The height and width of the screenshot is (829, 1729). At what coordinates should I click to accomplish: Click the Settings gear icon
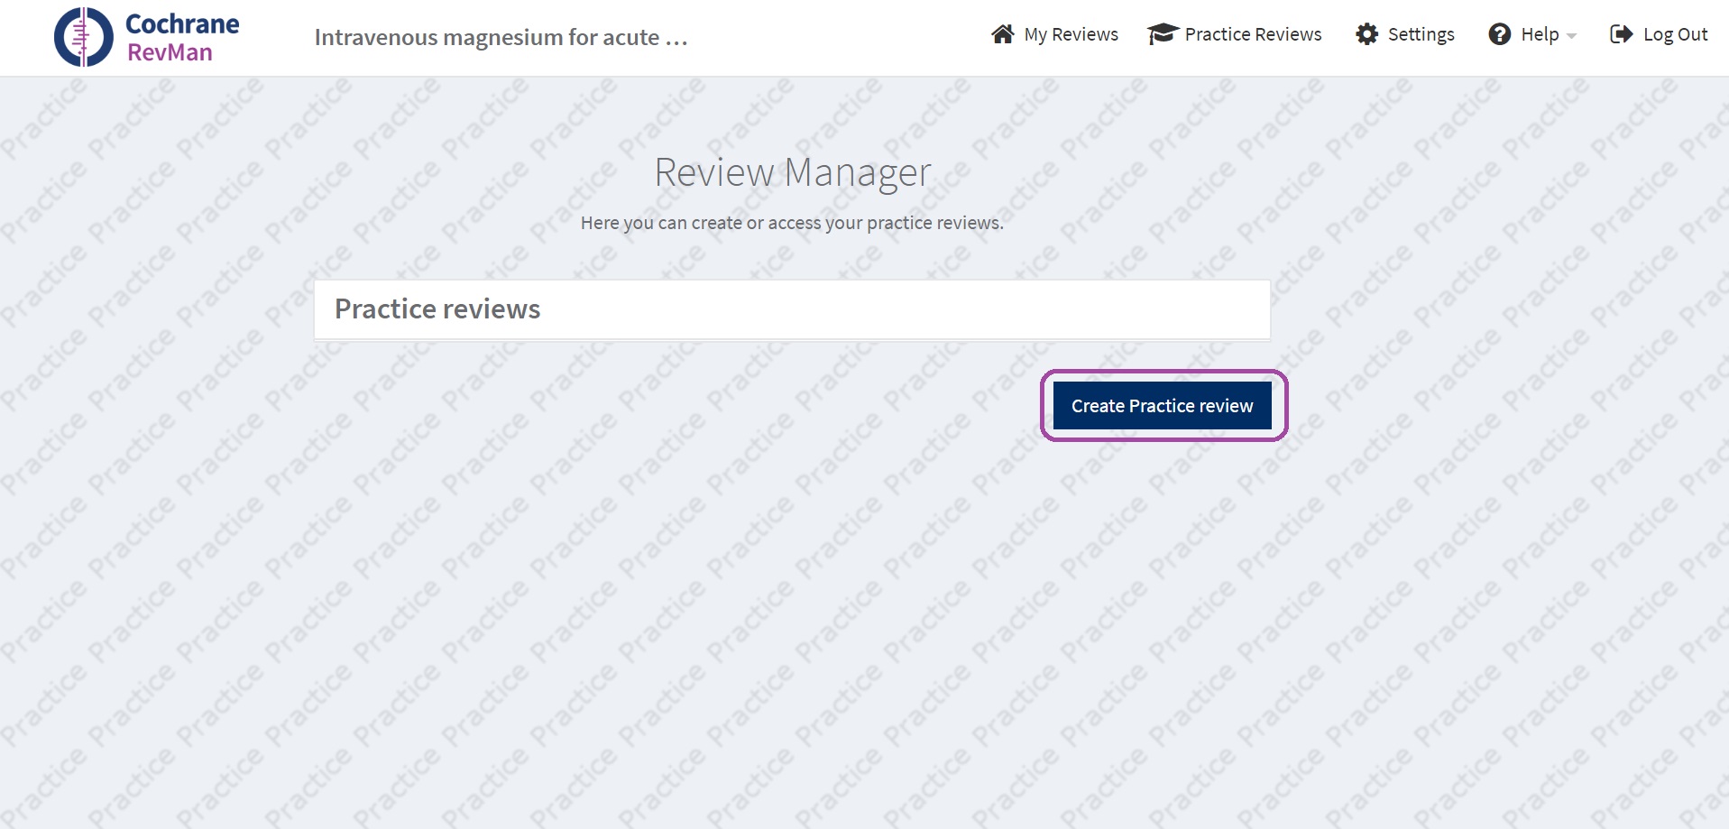(x=1366, y=34)
